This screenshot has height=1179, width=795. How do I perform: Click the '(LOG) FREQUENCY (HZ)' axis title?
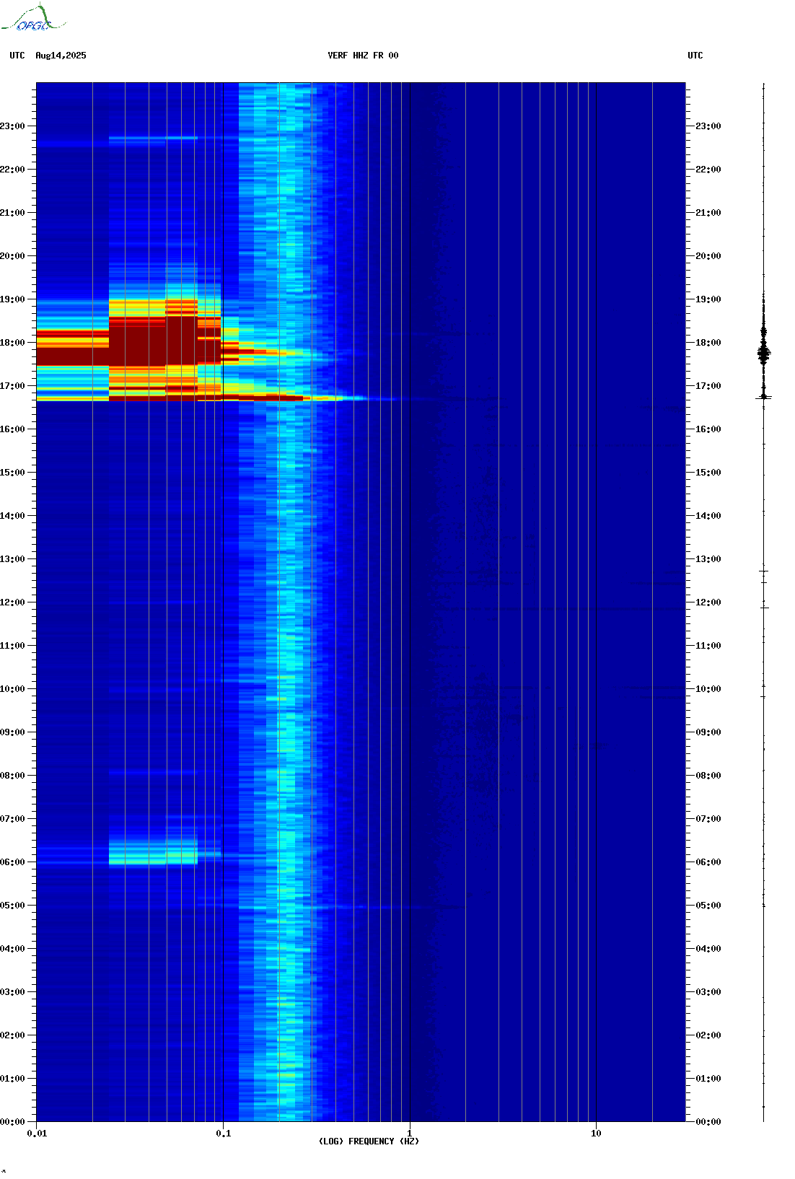point(369,1141)
